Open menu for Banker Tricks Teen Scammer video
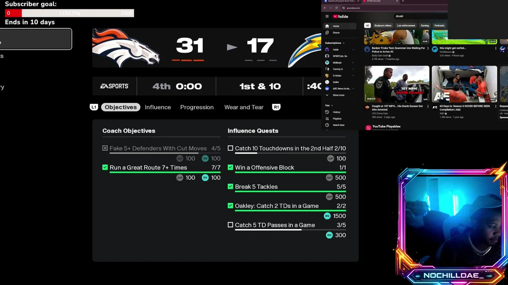 pyautogui.click(x=428, y=48)
